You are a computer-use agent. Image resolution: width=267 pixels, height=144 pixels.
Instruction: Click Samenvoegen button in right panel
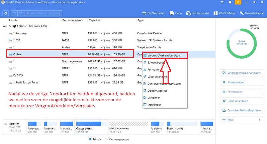point(242,82)
